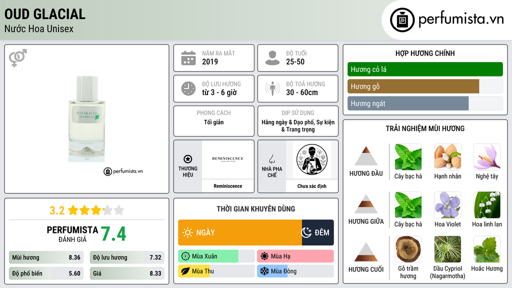Click the orange Ngày time bar
Image resolution: width=512 pixels, height=288 pixels.
[240, 232]
